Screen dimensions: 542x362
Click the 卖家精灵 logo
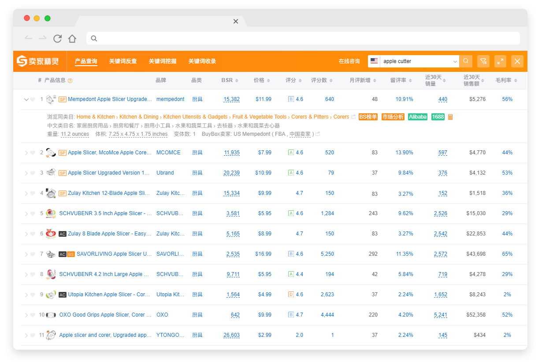tap(38, 61)
